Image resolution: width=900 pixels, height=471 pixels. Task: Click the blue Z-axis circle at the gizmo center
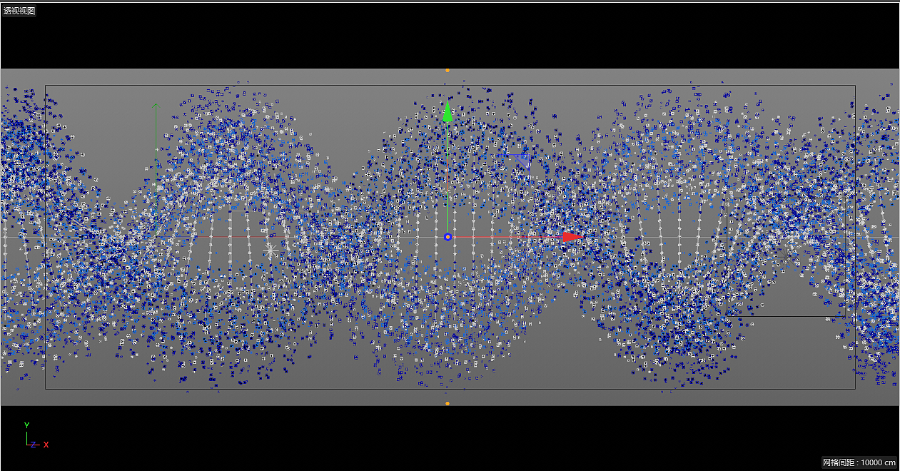click(x=448, y=237)
